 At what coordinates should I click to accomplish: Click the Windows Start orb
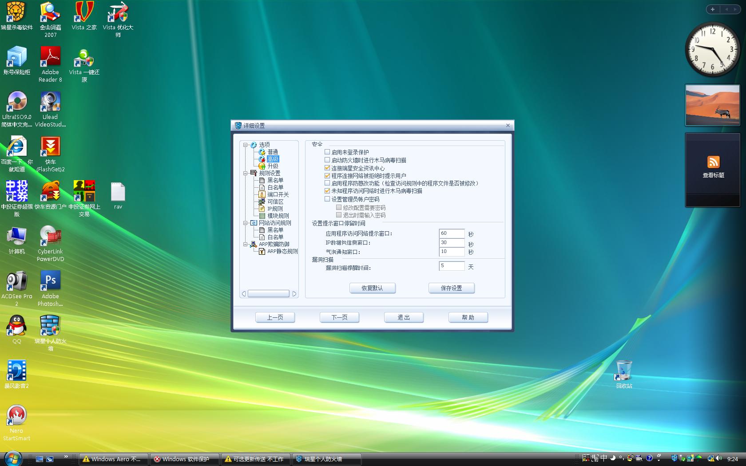coord(12,458)
